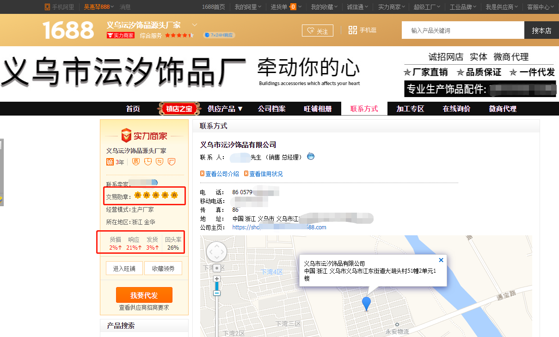Open the 加工专区 tab
559x337 pixels.
(x=410, y=109)
